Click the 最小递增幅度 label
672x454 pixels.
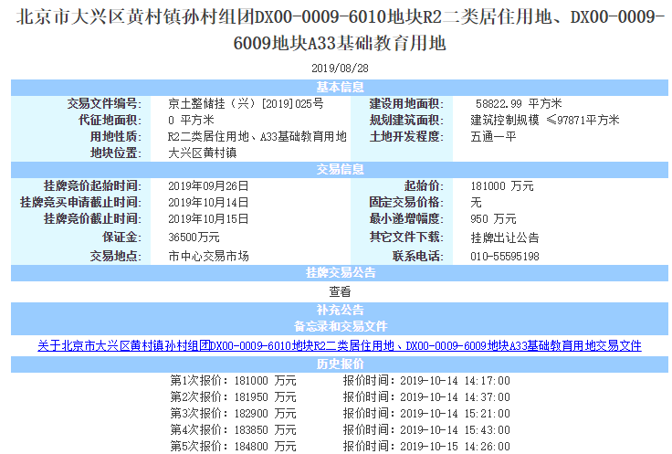coord(406,218)
